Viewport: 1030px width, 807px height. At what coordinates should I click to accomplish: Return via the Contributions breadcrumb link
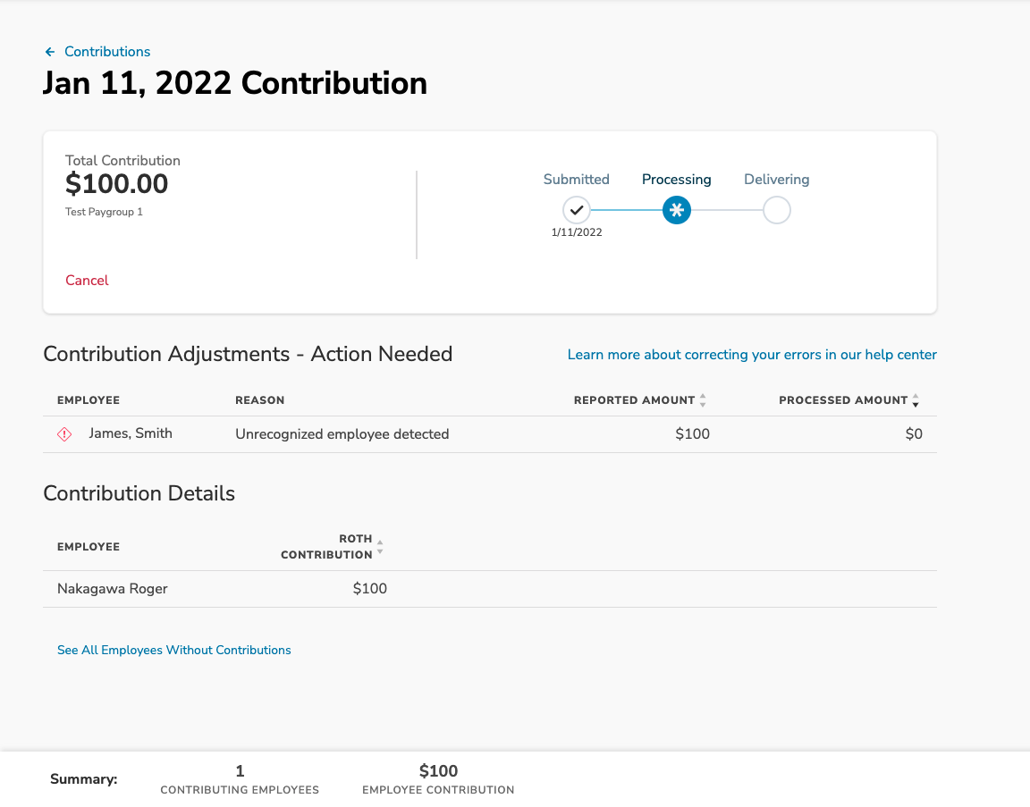pyautogui.click(x=106, y=51)
